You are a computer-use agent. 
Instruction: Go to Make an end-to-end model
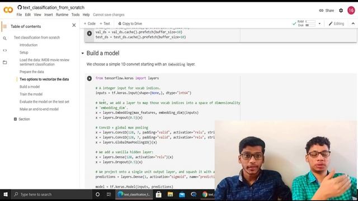[x=39, y=109]
